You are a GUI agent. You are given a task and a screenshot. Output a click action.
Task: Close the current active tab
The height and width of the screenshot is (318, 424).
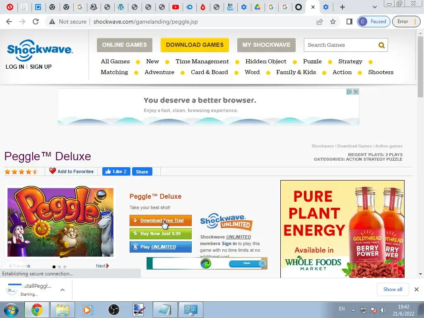313,7
